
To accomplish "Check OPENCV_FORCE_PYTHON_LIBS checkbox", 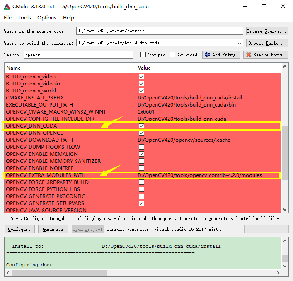I will pyautogui.click(x=141, y=189).
